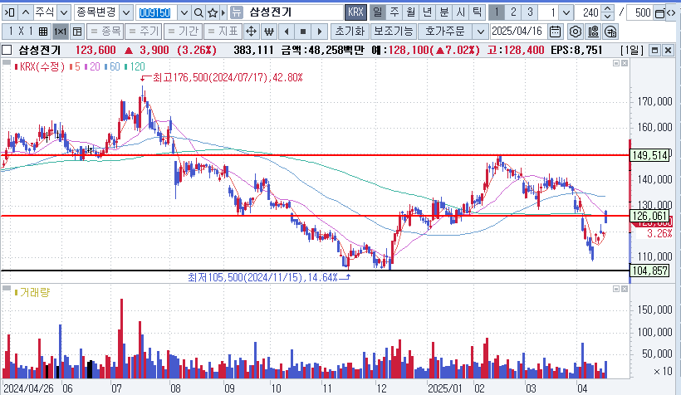
Task: Toggle the 1x1 layout button
Action: (60, 32)
